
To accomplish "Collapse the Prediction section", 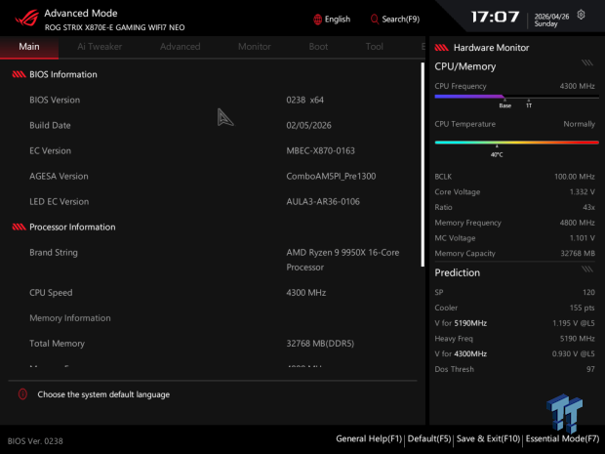I will (587, 269).
